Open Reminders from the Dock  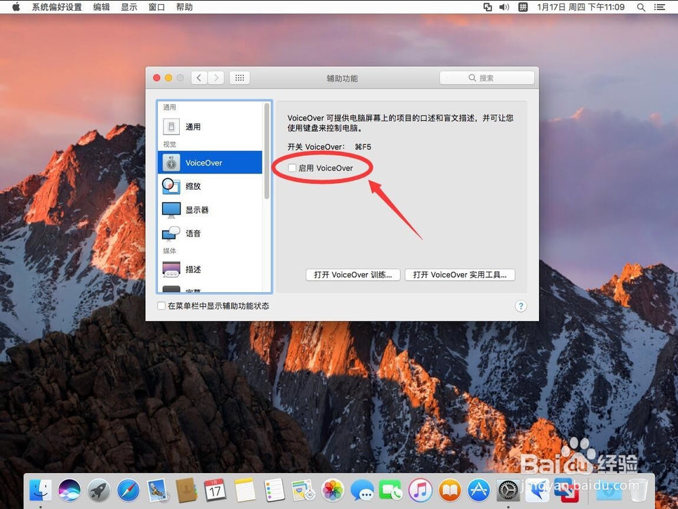click(x=274, y=491)
